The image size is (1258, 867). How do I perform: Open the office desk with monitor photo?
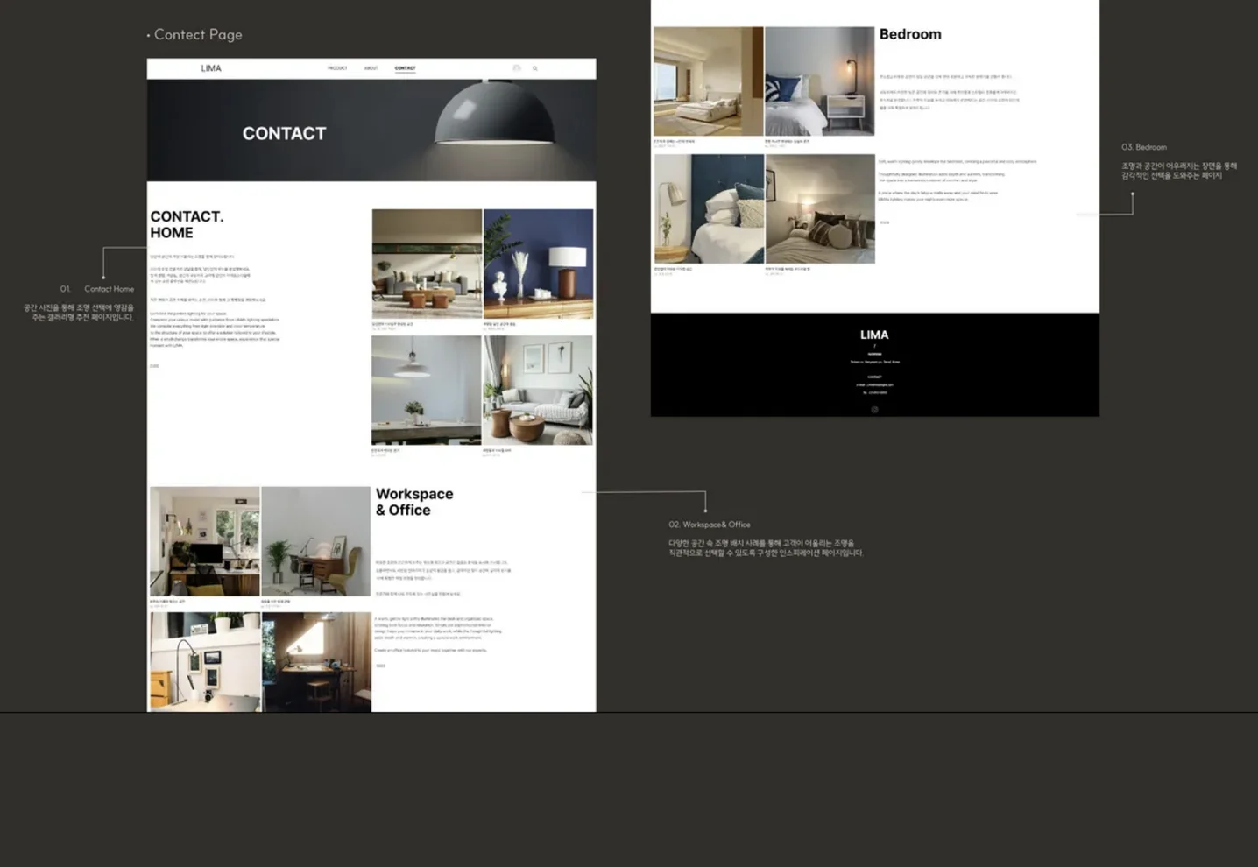pyautogui.click(x=205, y=541)
